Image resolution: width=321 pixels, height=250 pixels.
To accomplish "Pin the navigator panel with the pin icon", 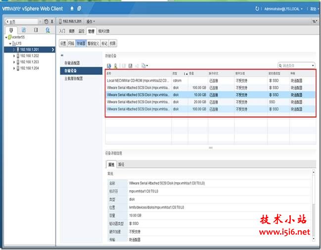I will [x=52, y=21].
